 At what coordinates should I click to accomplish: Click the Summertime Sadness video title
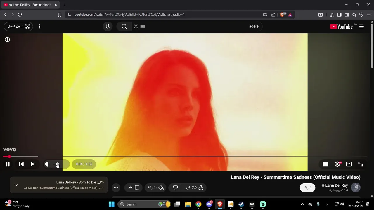coord(296,177)
